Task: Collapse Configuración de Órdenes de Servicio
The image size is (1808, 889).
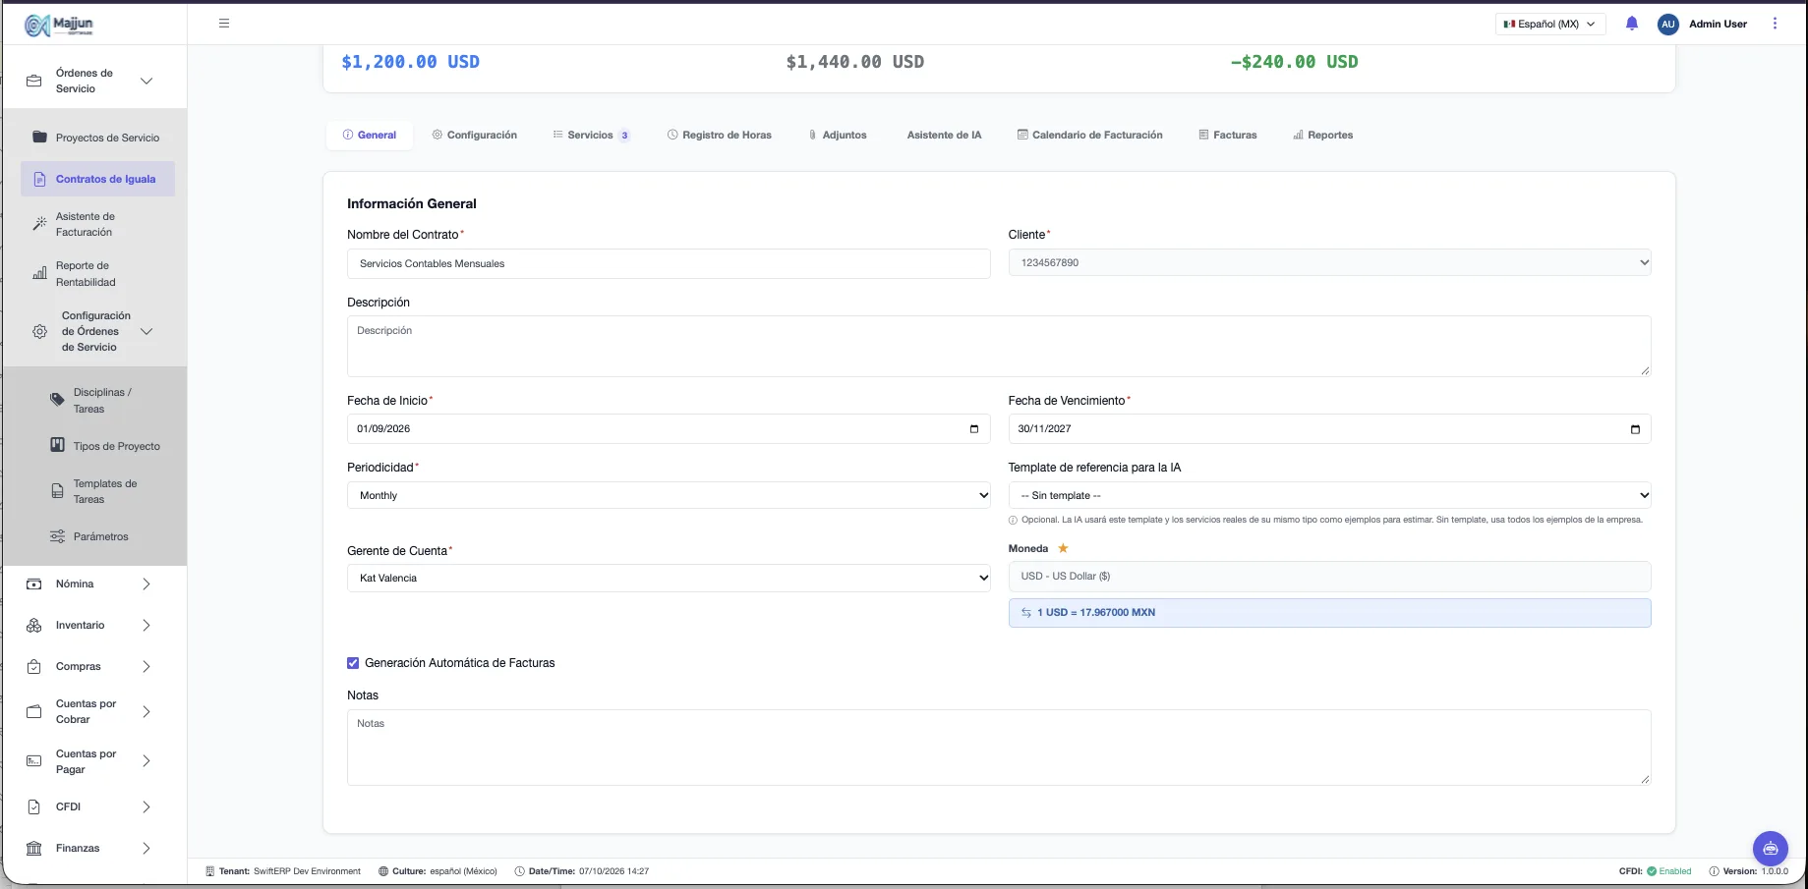Action: (146, 331)
